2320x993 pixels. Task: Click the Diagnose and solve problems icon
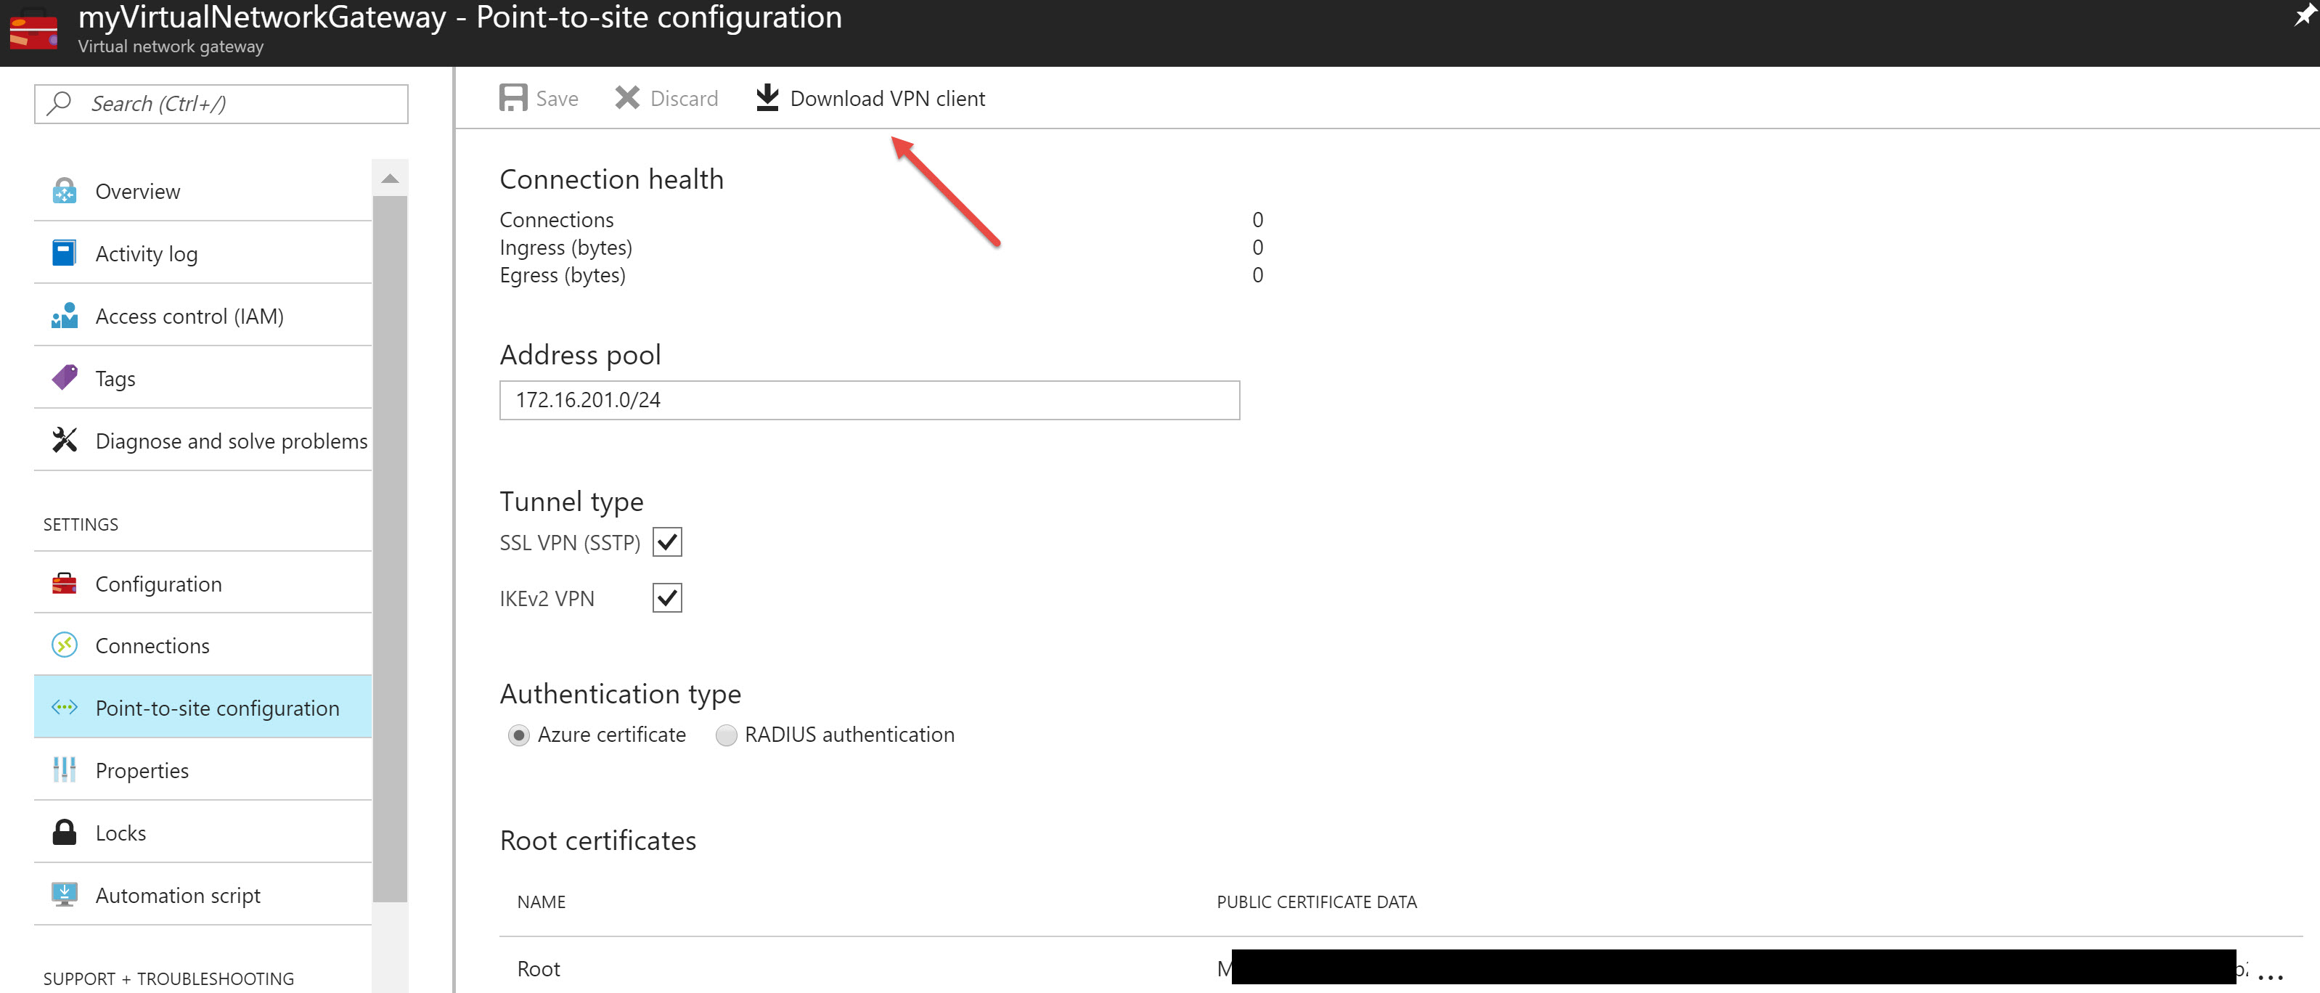65,439
